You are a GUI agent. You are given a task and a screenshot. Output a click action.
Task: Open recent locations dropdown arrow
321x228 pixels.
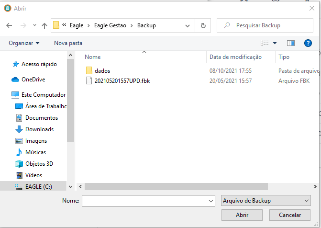[x=34, y=25]
